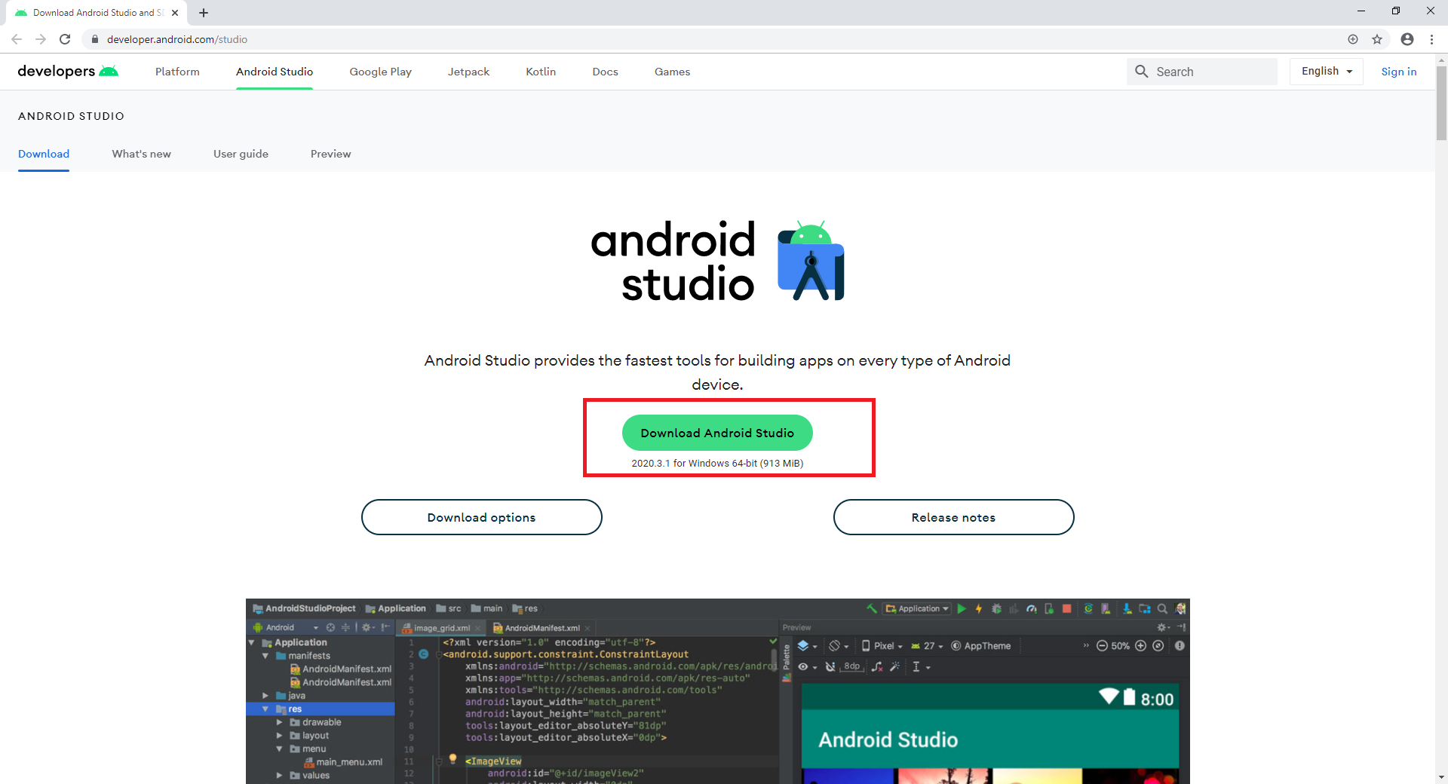Click the browser forward arrow
The height and width of the screenshot is (784, 1448).
(x=41, y=39)
